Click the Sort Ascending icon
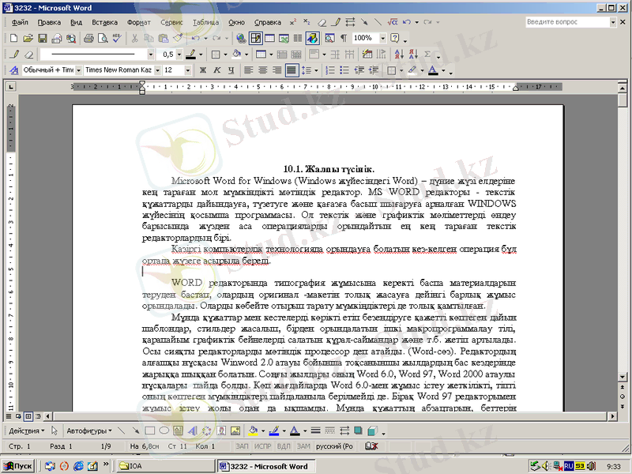 (x=398, y=55)
